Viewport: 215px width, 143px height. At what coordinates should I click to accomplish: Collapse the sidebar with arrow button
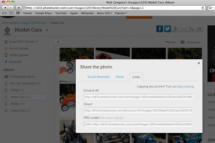pyautogui.click(x=58, y=42)
